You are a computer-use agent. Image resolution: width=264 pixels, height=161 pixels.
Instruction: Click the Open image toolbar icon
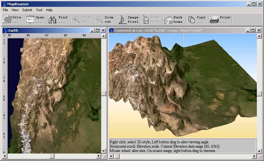pos(30,20)
